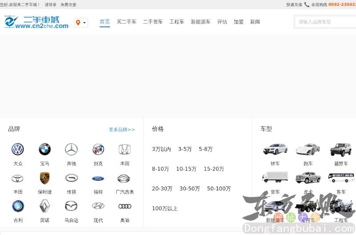Filter by price 10-15万

pos(186,169)
